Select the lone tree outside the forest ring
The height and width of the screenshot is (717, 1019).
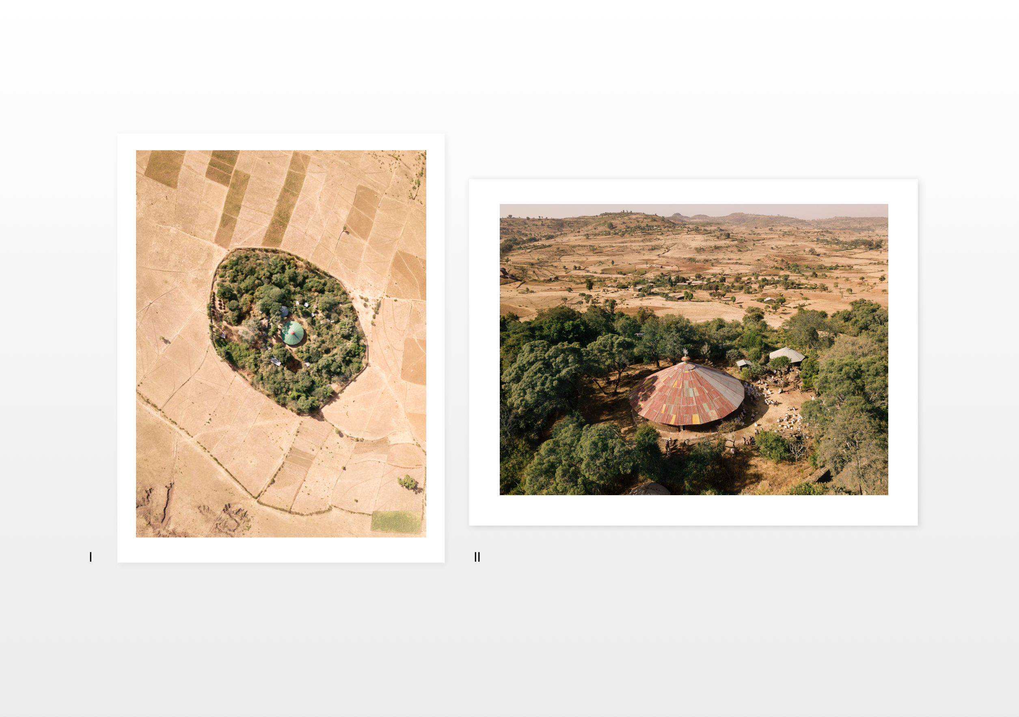[408, 482]
